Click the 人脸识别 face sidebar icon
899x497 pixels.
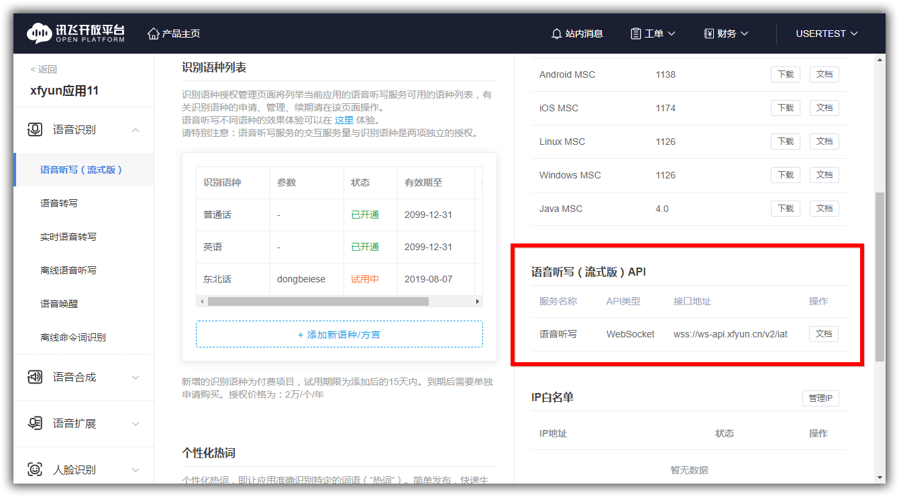(35, 470)
